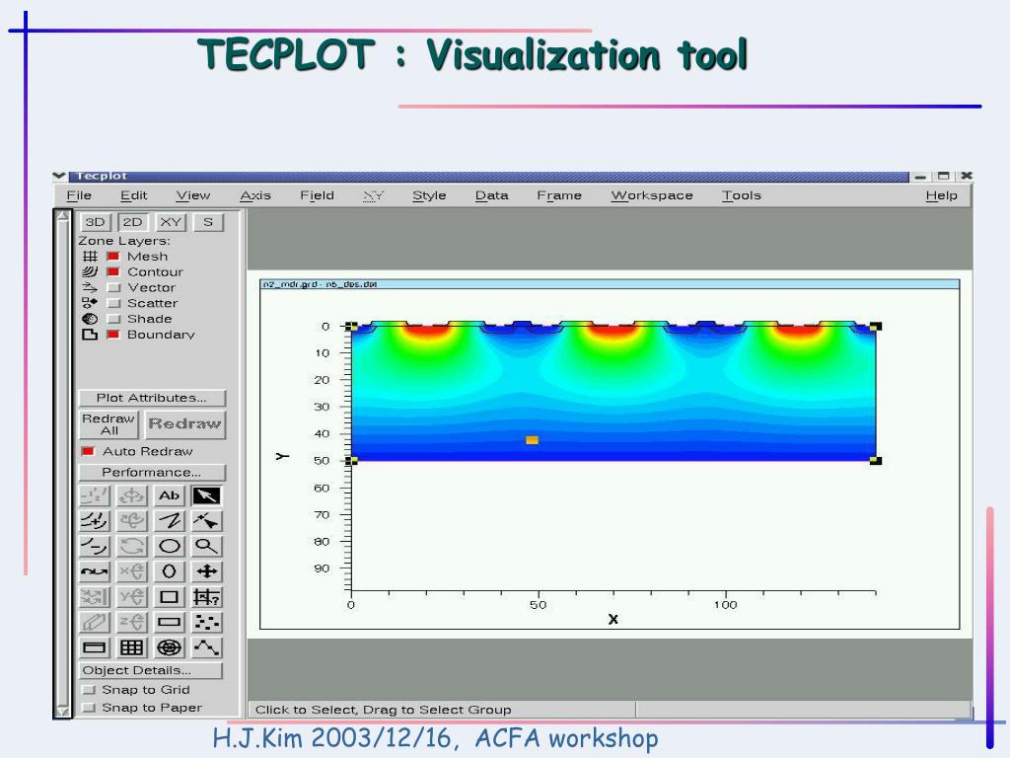1010x758 pixels.
Task: Open the Help menu
Action: [941, 195]
